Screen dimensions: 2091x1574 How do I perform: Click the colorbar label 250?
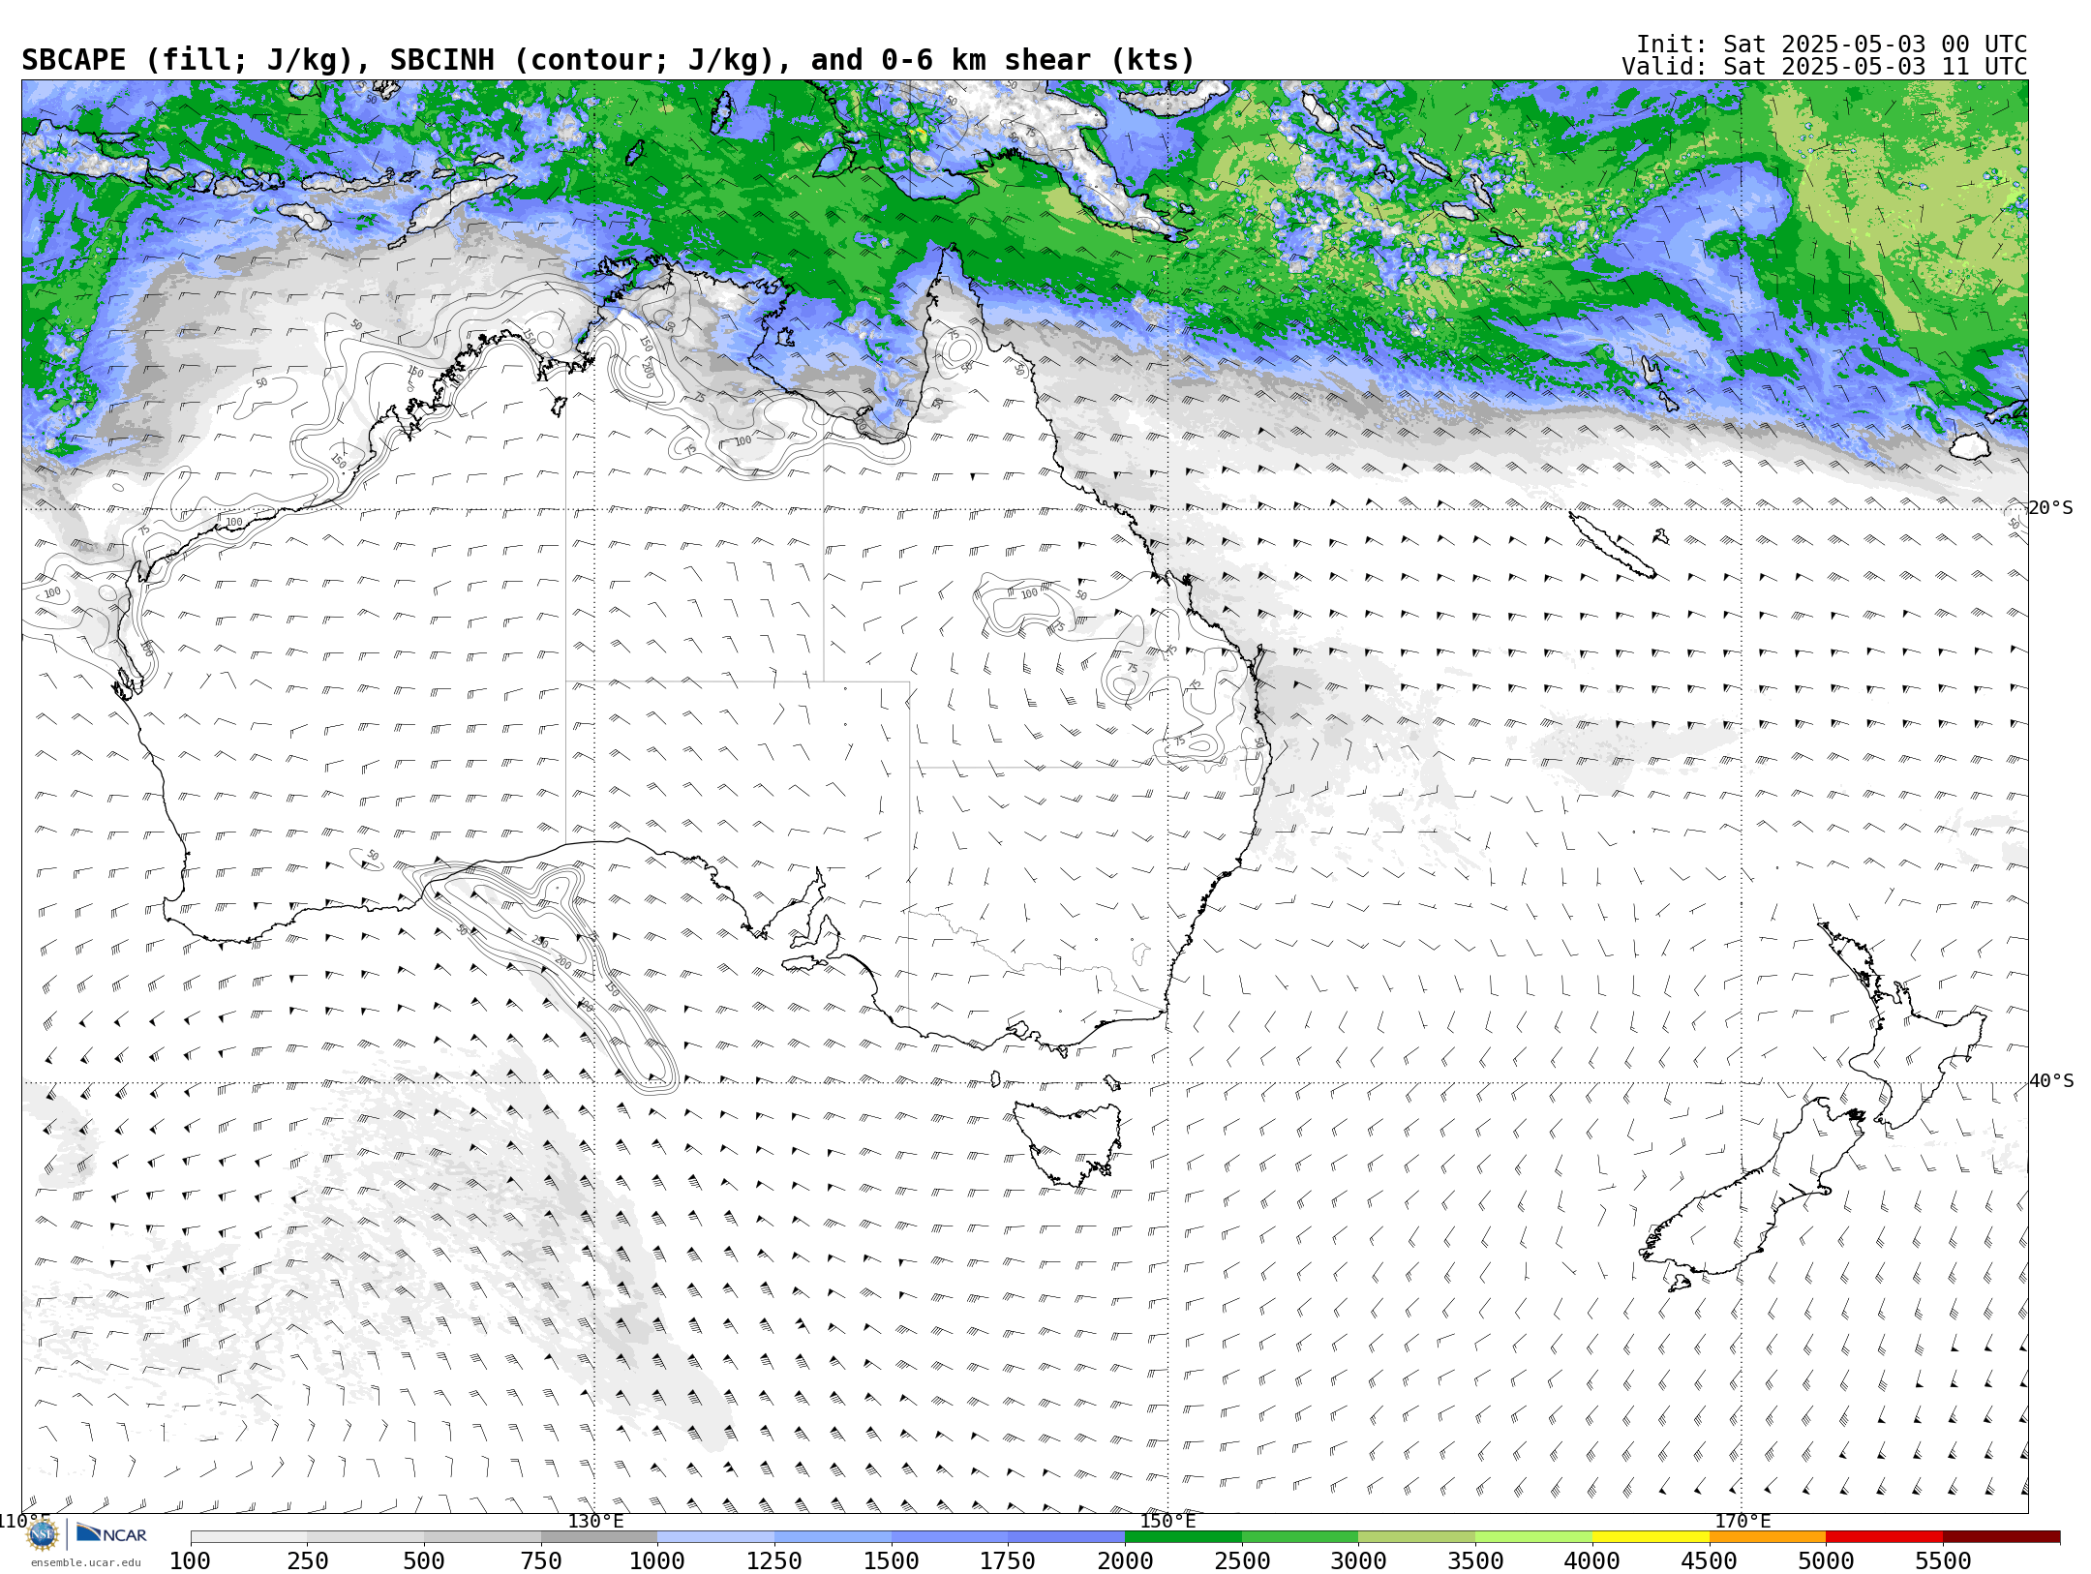point(307,1560)
